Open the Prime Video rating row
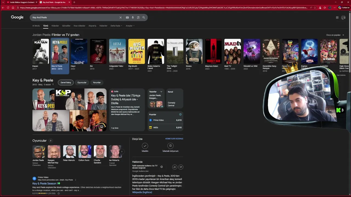The image size is (351, 197). coord(165,120)
